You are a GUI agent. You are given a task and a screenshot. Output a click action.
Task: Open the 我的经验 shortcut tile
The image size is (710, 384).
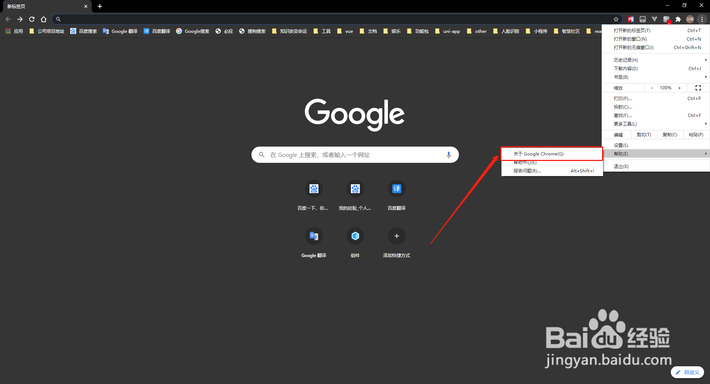point(355,196)
